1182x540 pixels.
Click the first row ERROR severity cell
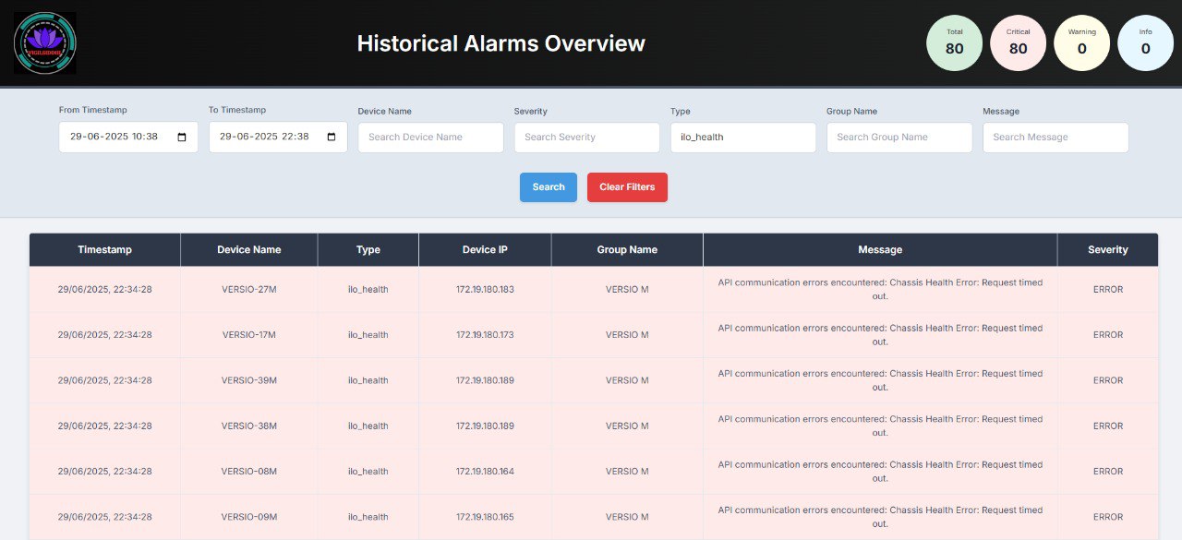coord(1107,289)
